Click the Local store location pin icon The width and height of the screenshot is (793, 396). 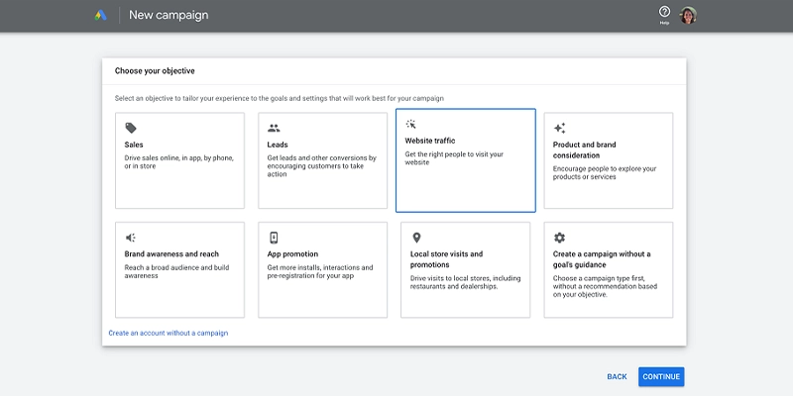point(416,238)
